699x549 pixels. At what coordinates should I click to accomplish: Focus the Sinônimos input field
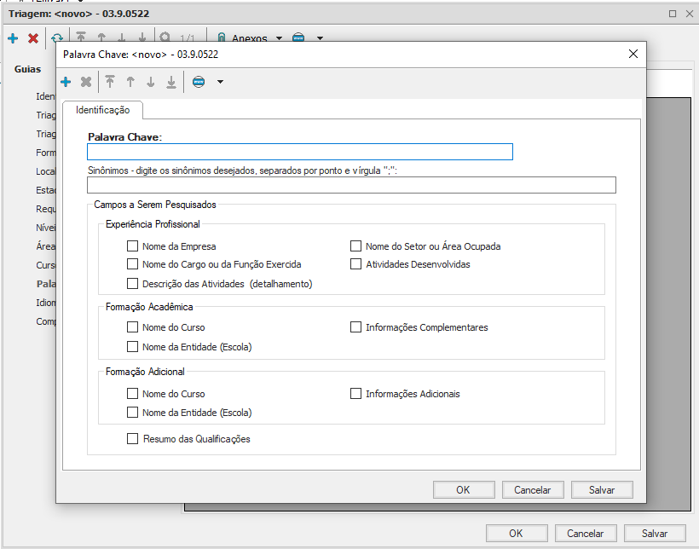(x=351, y=185)
